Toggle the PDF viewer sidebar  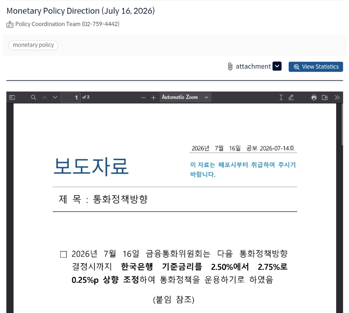12,97
